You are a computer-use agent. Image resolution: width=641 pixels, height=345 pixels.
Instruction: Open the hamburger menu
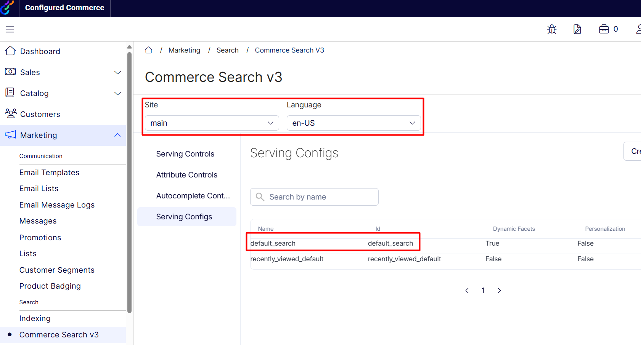[x=10, y=29]
